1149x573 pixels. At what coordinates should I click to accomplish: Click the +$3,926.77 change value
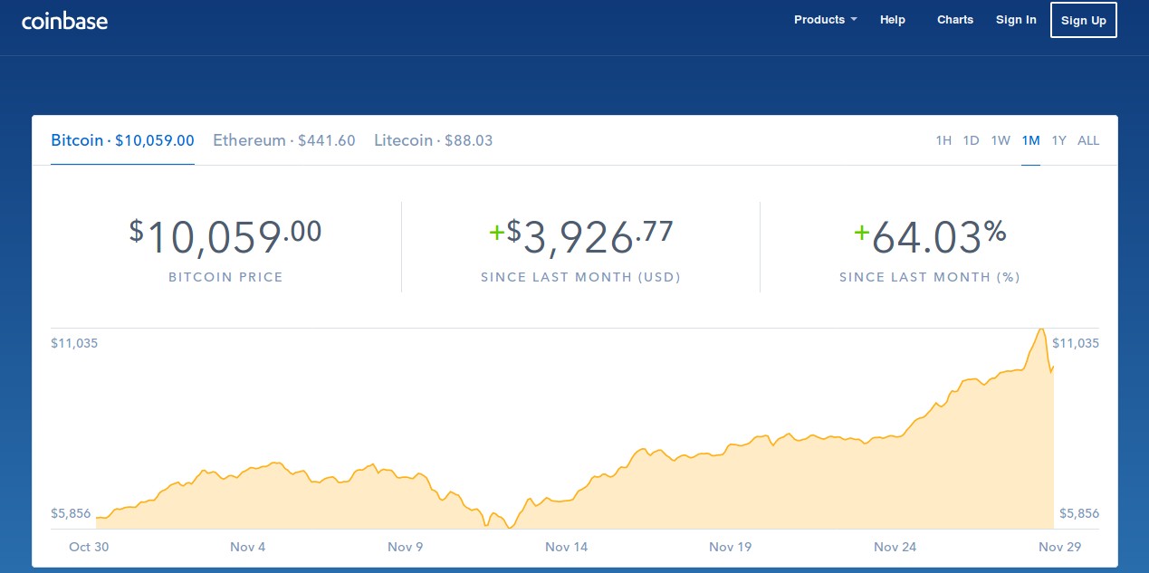tap(580, 237)
